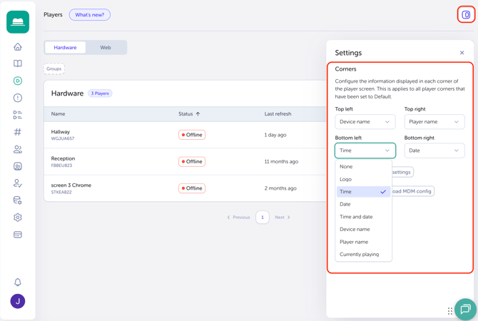Select the players play-circle icon in sidebar
The height and width of the screenshot is (321, 478).
(18, 81)
